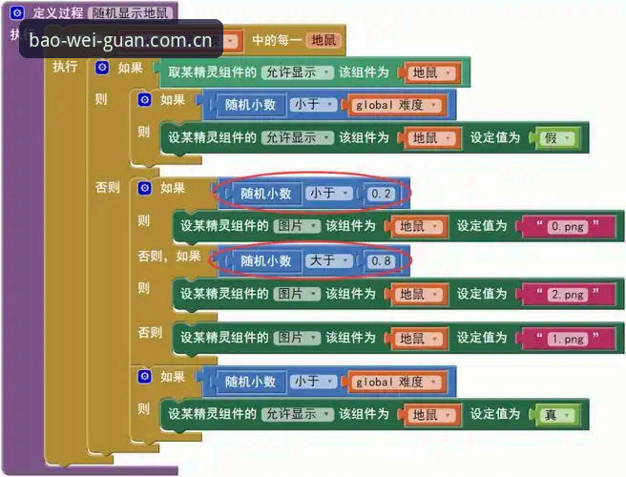Viewport: 626px width, 477px height.
Task: Click 设定值为 label in 1.png row
Action: (x=482, y=338)
